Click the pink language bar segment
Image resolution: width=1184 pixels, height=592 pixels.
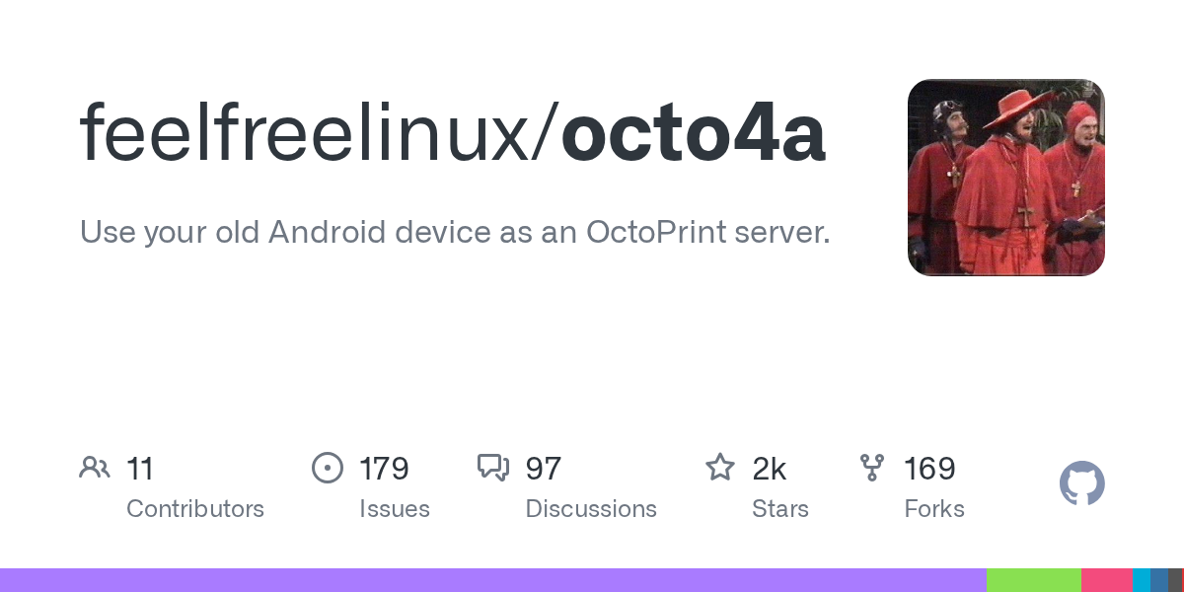1106,580
